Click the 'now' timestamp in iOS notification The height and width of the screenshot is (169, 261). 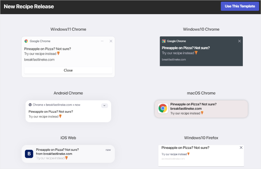tap(108, 150)
